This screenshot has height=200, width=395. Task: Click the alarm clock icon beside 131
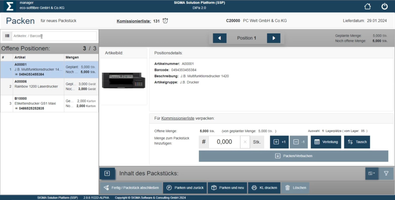point(165,21)
